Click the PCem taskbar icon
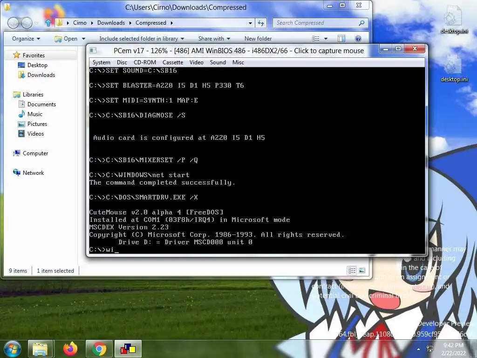This screenshot has height=358, width=477. tap(128, 349)
